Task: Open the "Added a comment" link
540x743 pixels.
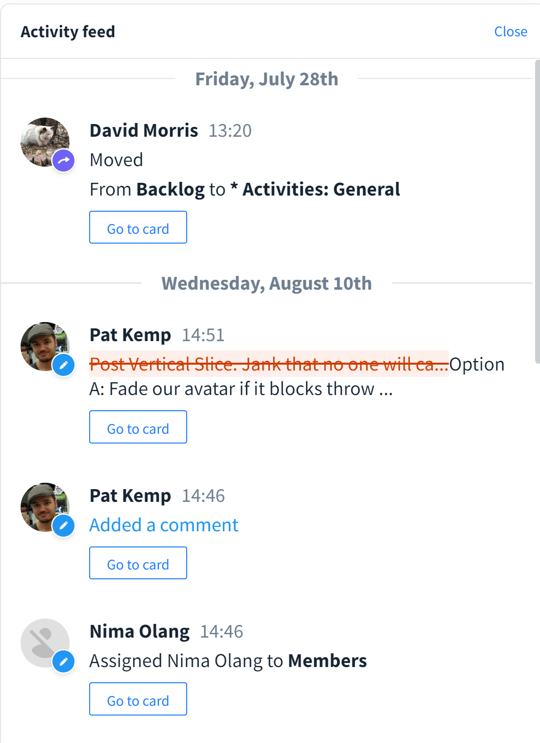Action: pos(164,525)
